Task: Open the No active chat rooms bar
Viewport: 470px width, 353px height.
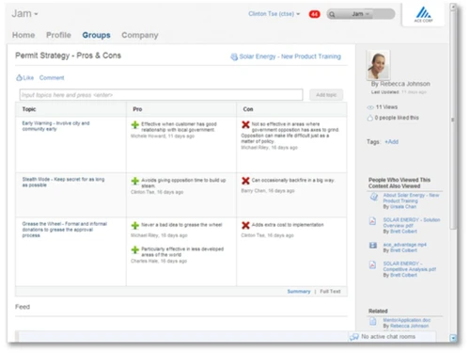Action: (392, 337)
